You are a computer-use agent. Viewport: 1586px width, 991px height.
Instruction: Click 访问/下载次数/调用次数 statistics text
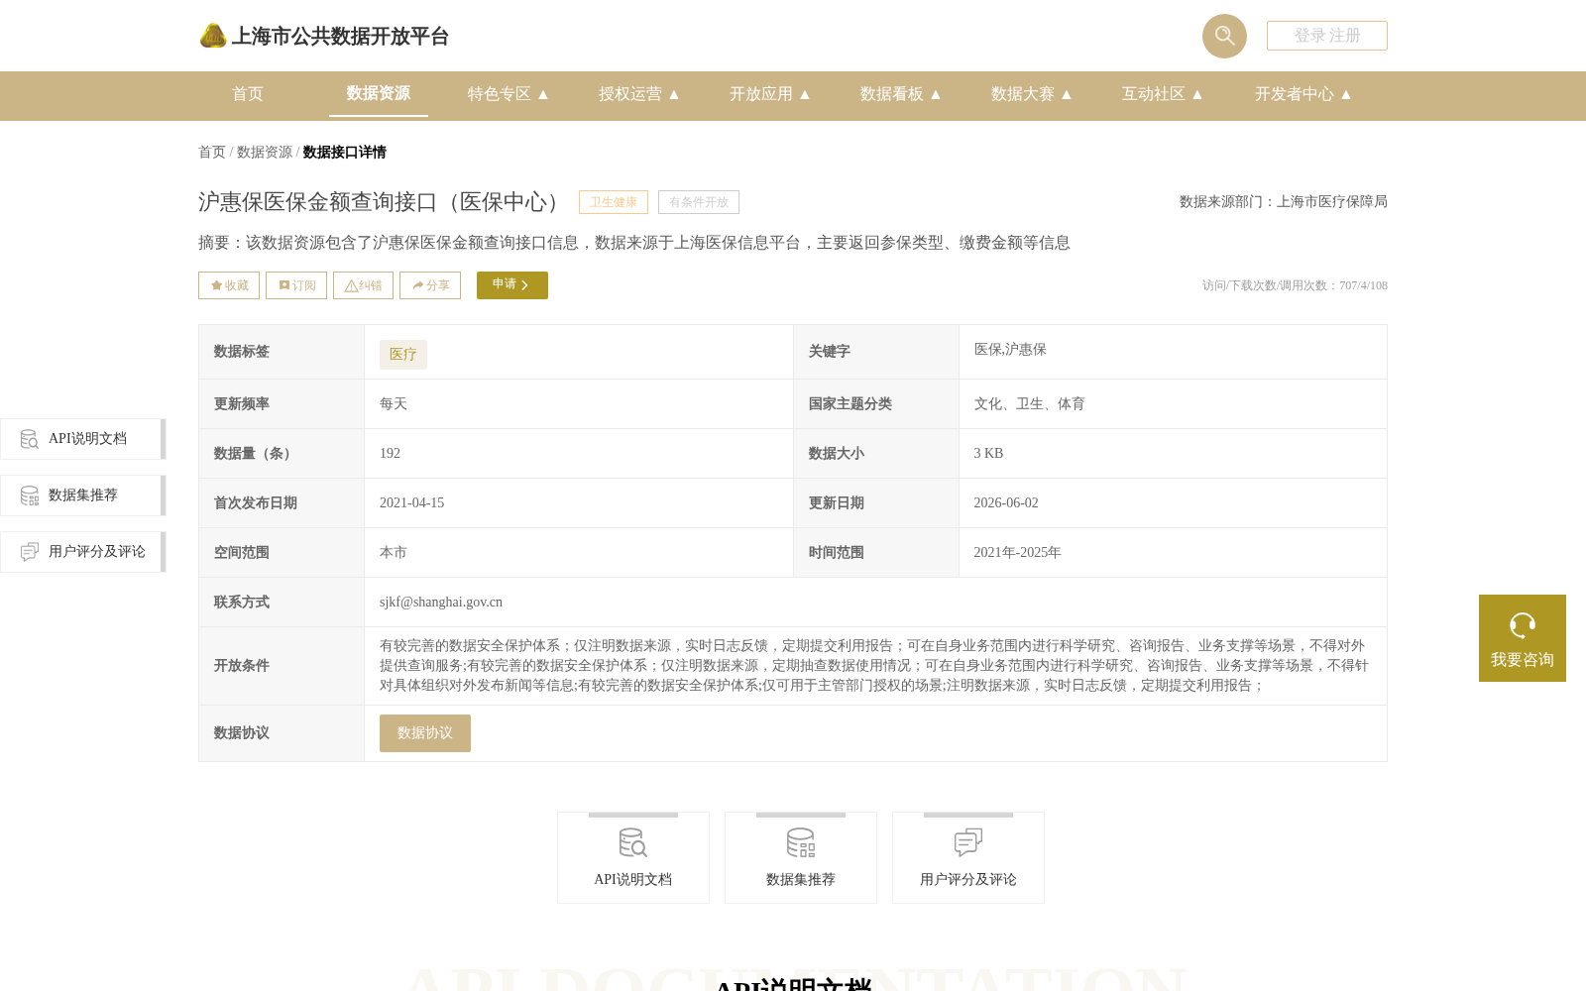[x=1295, y=285]
